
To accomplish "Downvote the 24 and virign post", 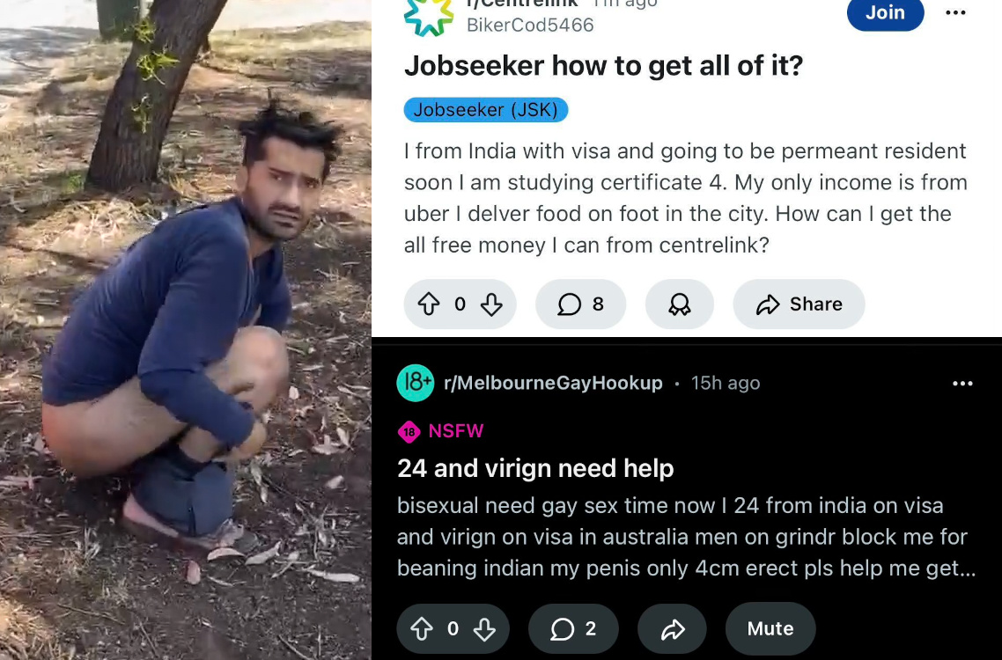I will [484, 628].
